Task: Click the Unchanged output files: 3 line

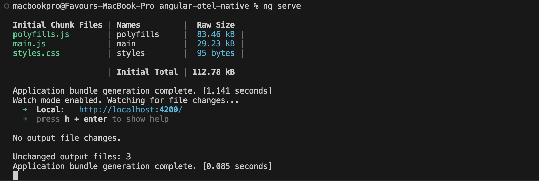Action: click(72, 157)
